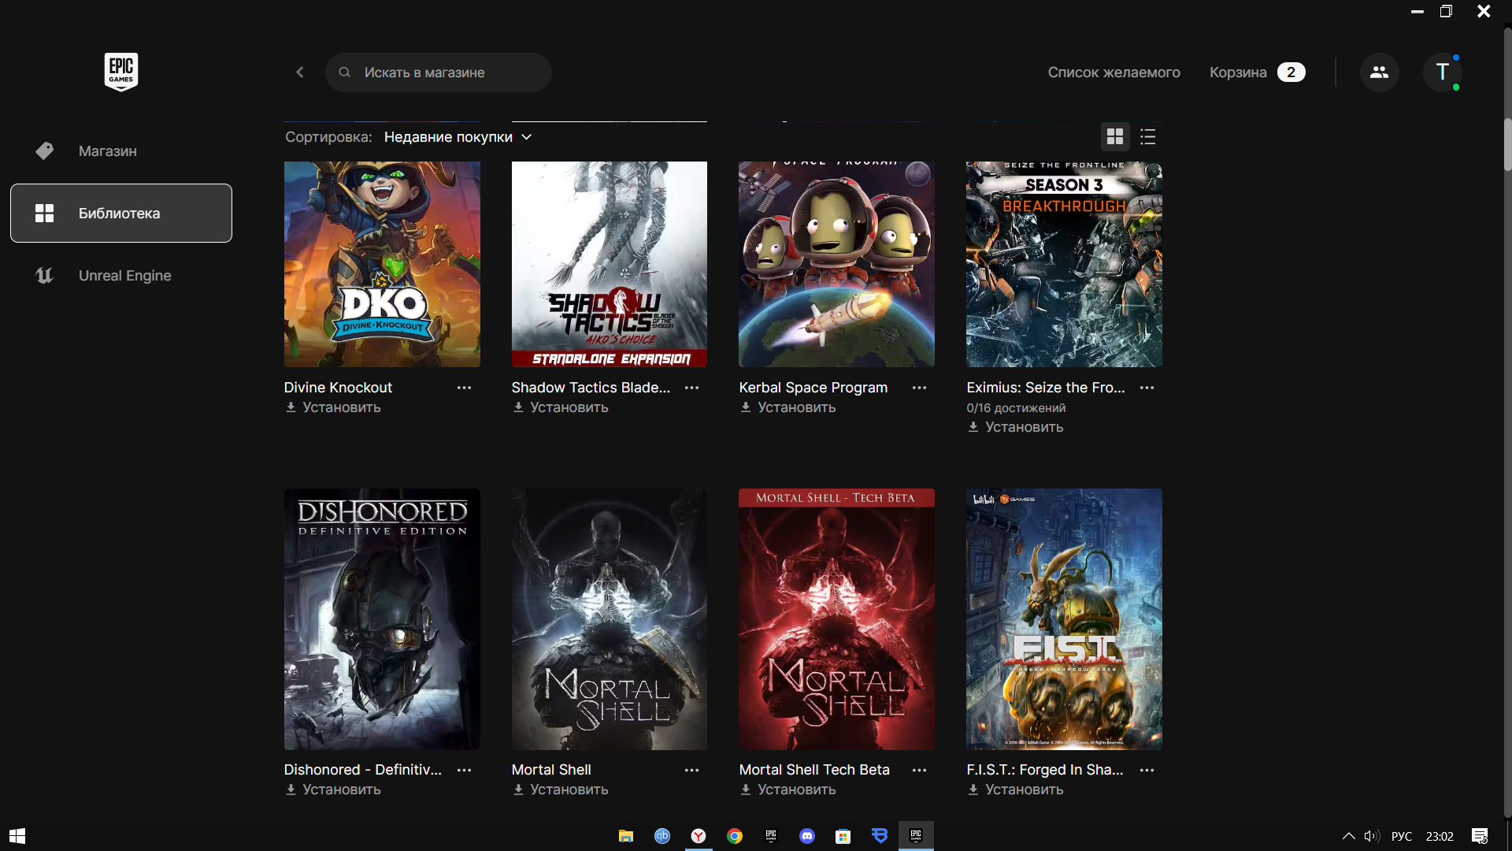This screenshot has width=1512, height=851.
Task: Open Yandex Browser from taskbar
Action: tap(699, 836)
